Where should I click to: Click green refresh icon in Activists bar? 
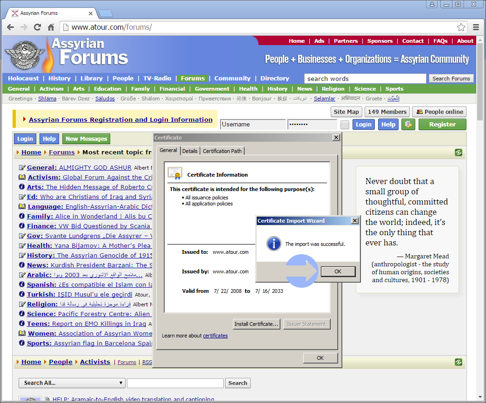(459, 362)
